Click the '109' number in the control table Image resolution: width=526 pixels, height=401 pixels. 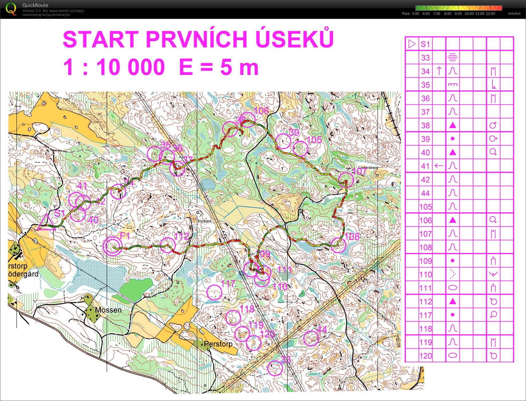click(425, 261)
